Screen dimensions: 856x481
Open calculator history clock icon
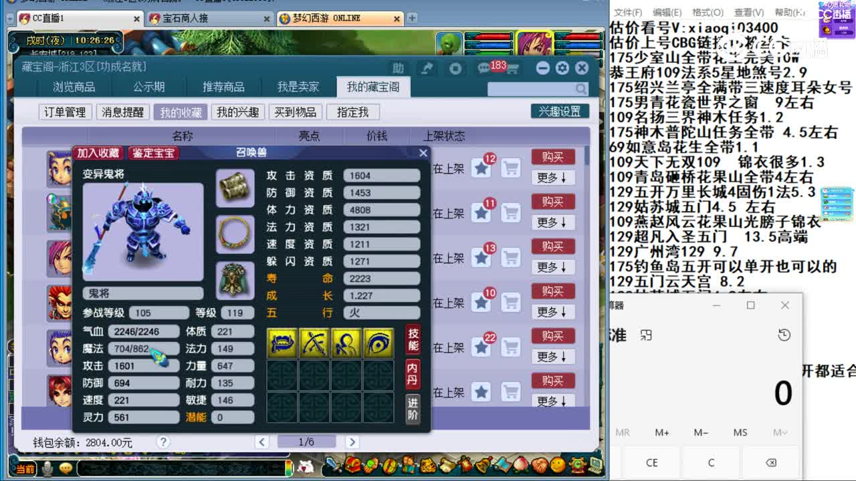pyautogui.click(x=784, y=335)
